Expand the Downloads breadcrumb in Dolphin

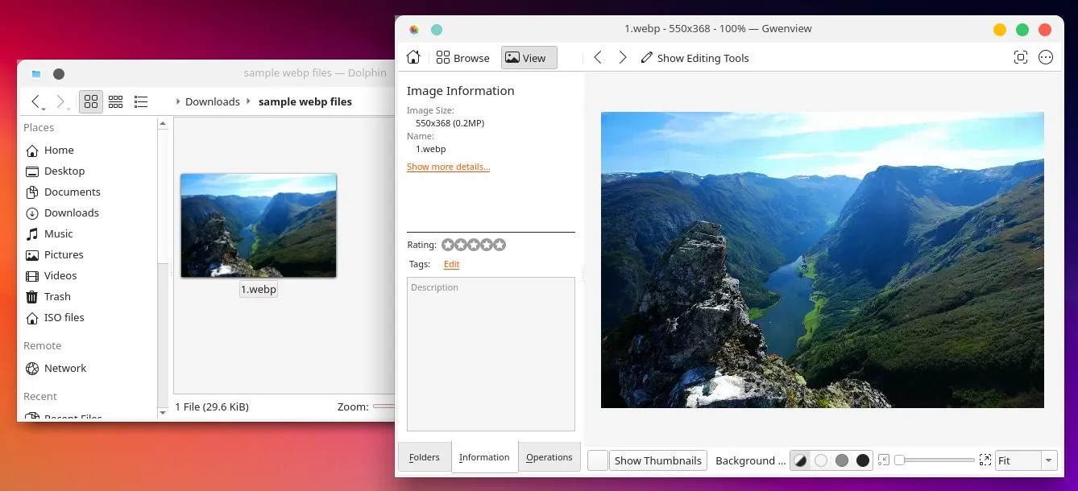pos(212,101)
